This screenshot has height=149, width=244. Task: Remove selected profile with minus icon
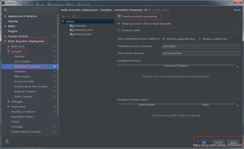[x=69, y=17]
